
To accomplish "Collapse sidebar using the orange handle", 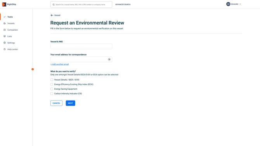I will tap(33, 69).
